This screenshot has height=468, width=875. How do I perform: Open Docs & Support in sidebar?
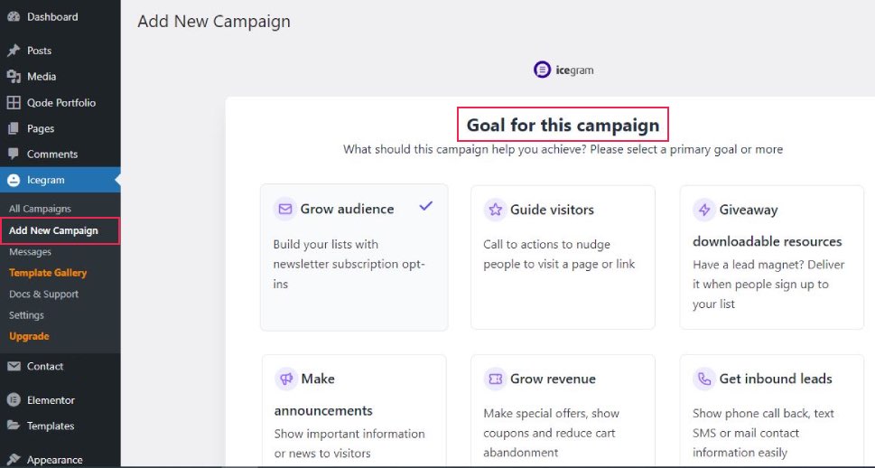(43, 295)
